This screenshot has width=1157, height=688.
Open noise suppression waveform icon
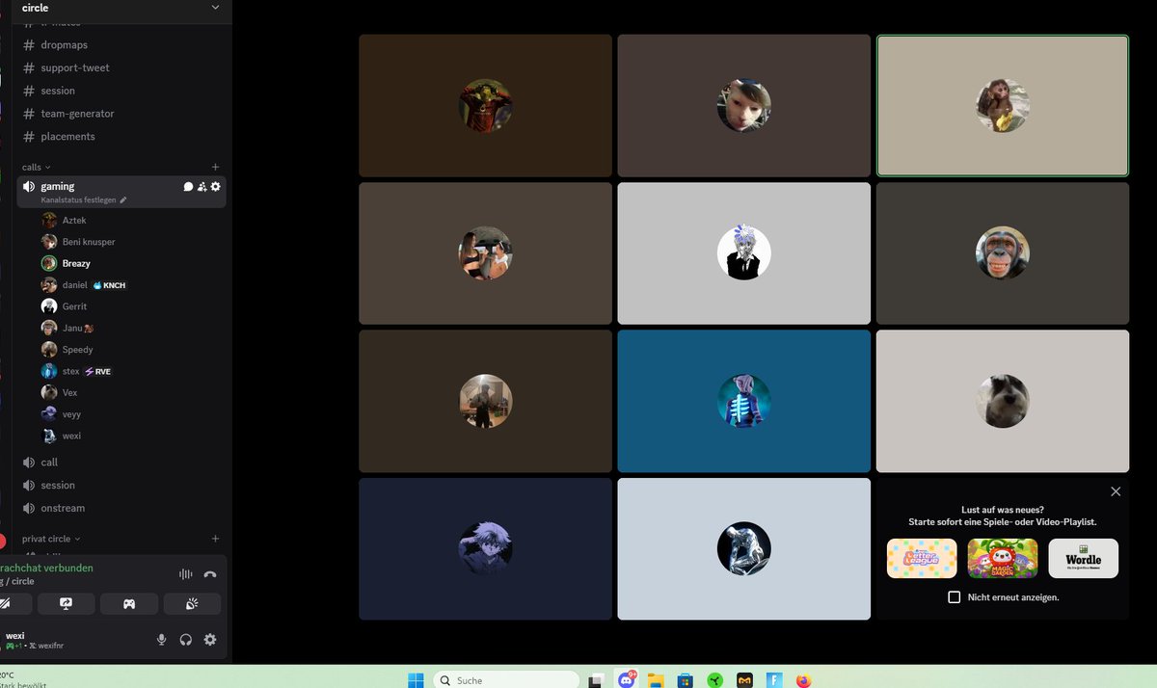point(185,574)
